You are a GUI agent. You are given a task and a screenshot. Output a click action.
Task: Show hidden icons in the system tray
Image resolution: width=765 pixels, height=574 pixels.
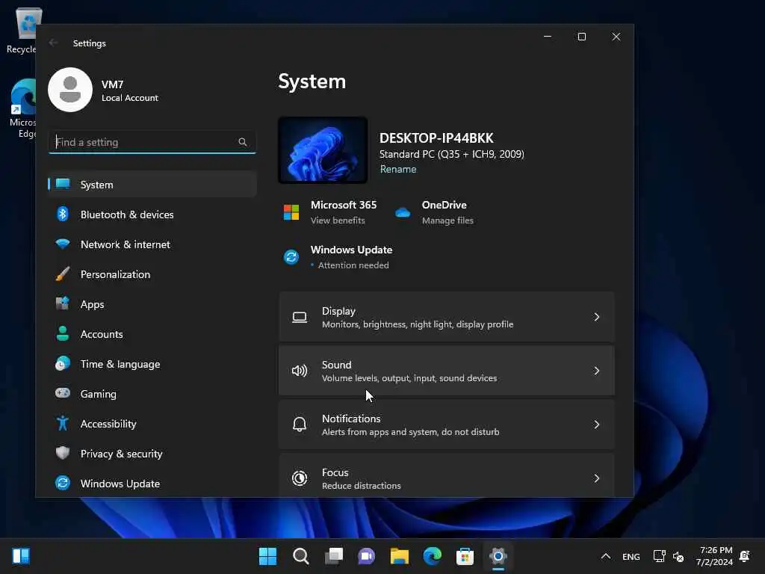pos(605,556)
